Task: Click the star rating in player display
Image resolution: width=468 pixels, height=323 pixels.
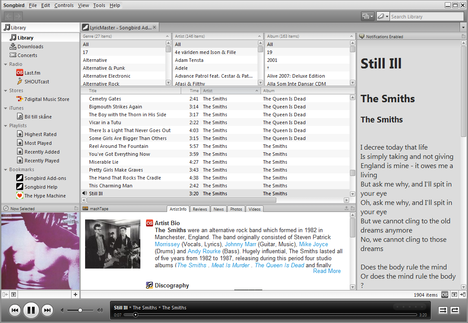Action: (x=410, y=307)
